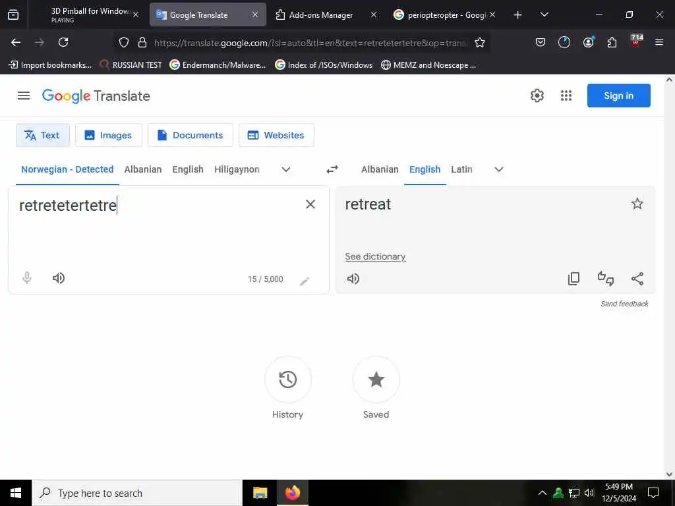Open handwriting input pencil tool

click(x=305, y=281)
